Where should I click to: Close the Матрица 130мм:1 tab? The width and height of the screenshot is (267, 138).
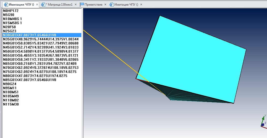[x=76, y=5]
